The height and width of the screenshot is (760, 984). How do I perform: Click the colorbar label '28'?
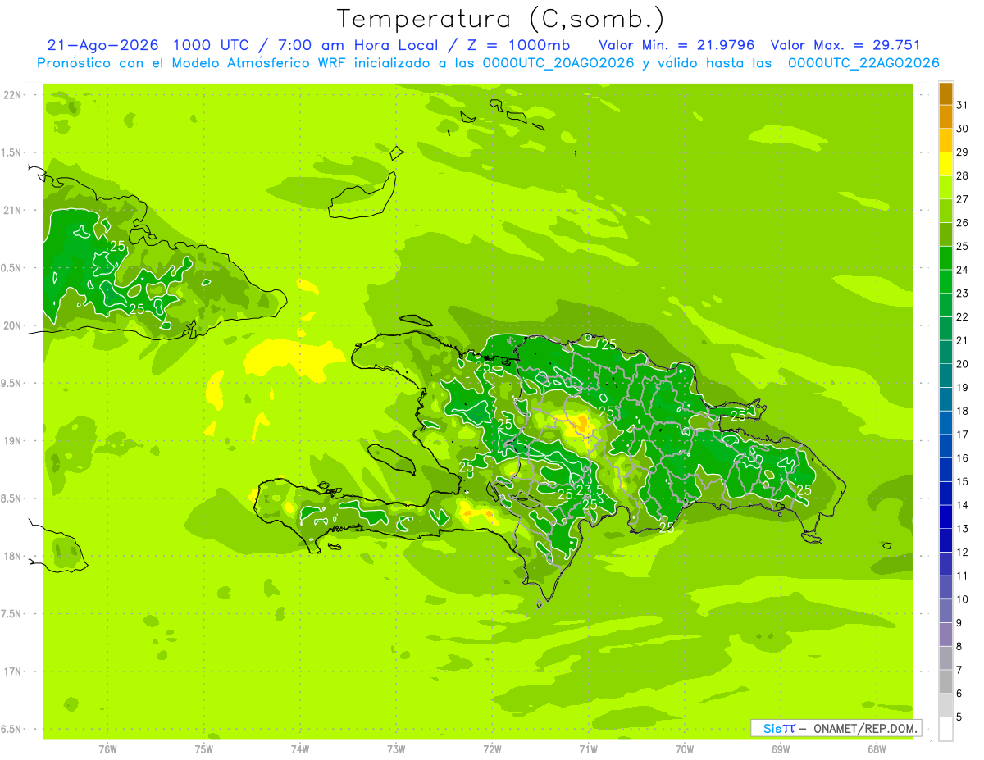(x=963, y=175)
